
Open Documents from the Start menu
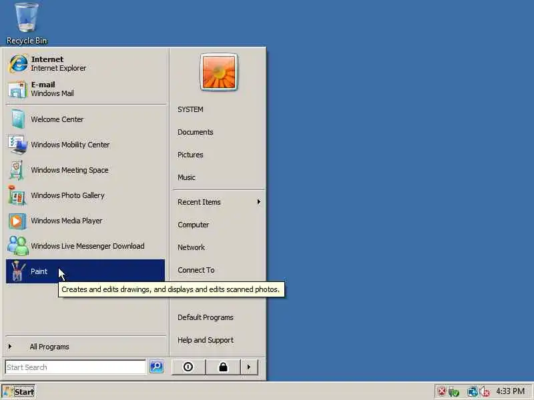coord(218,132)
